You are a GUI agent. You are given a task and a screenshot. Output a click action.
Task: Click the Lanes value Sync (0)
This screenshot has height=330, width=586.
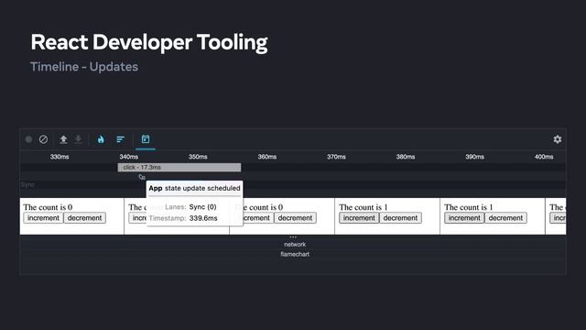point(202,207)
